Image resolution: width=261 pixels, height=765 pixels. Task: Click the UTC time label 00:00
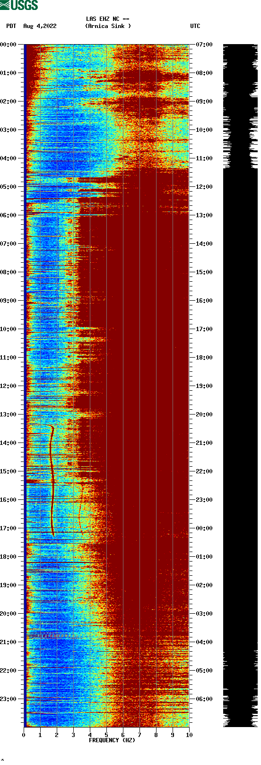(x=204, y=528)
